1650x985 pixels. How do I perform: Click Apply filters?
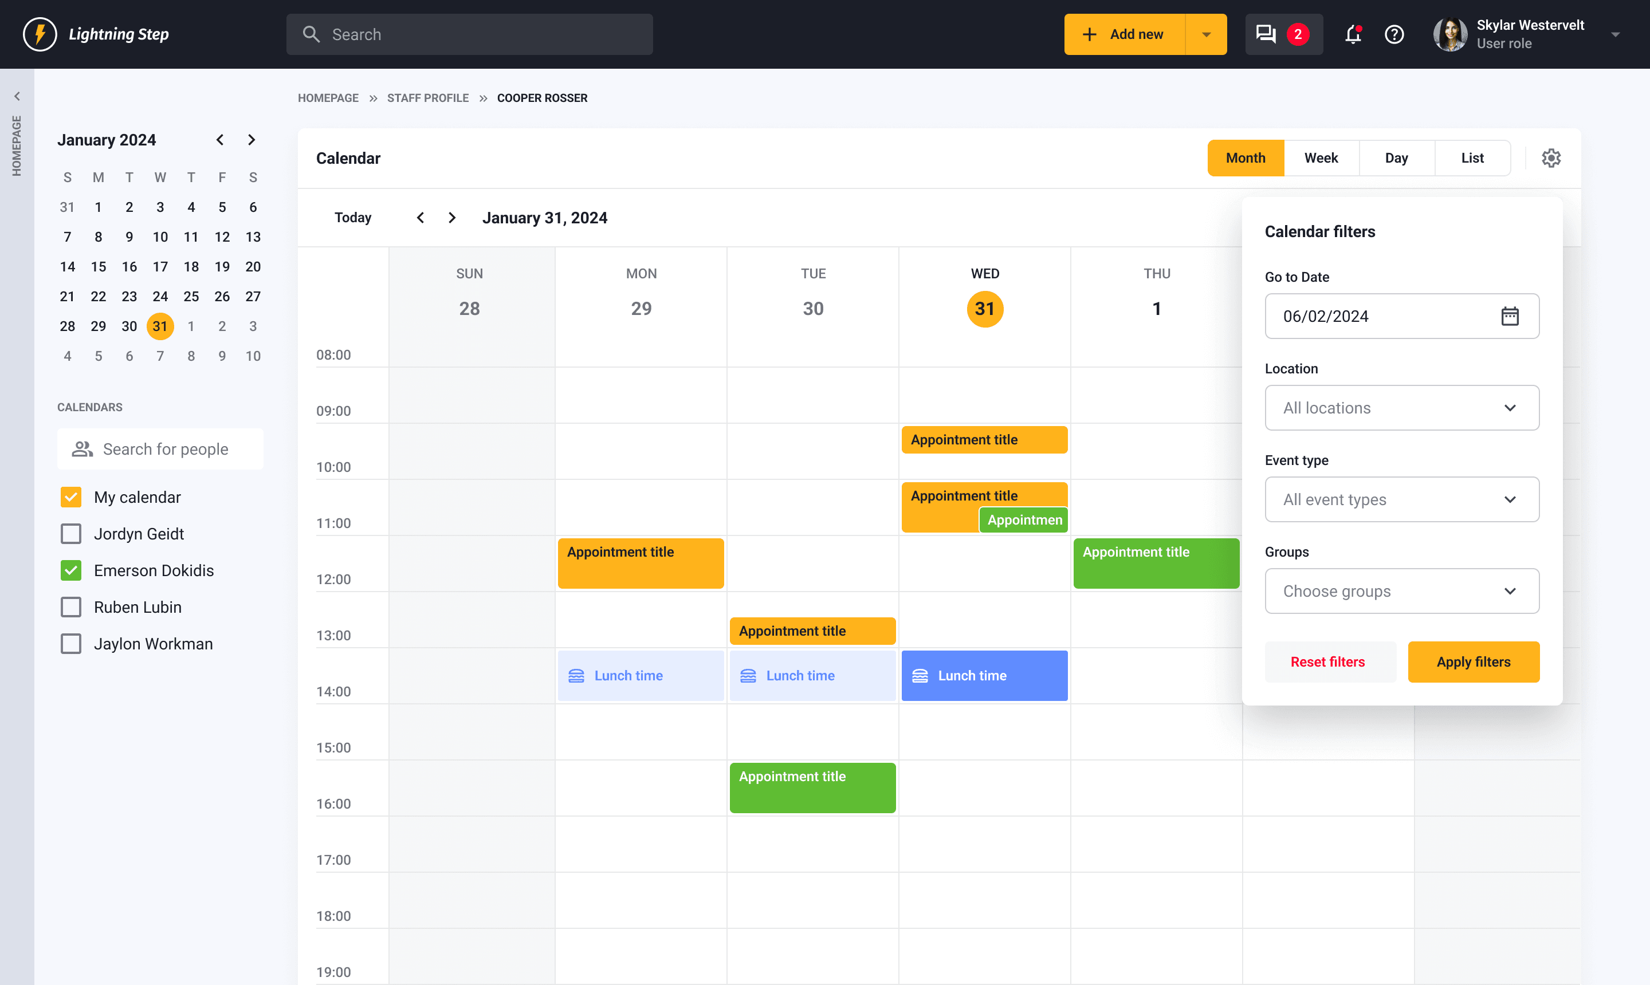point(1474,662)
